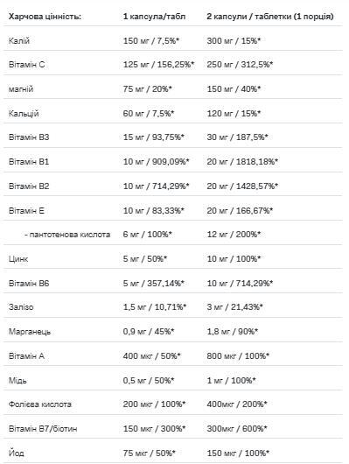Click the '800 мкг / 100%*' Вітамін А value
Screen dimensions: 349x464
click(x=238, y=356)
